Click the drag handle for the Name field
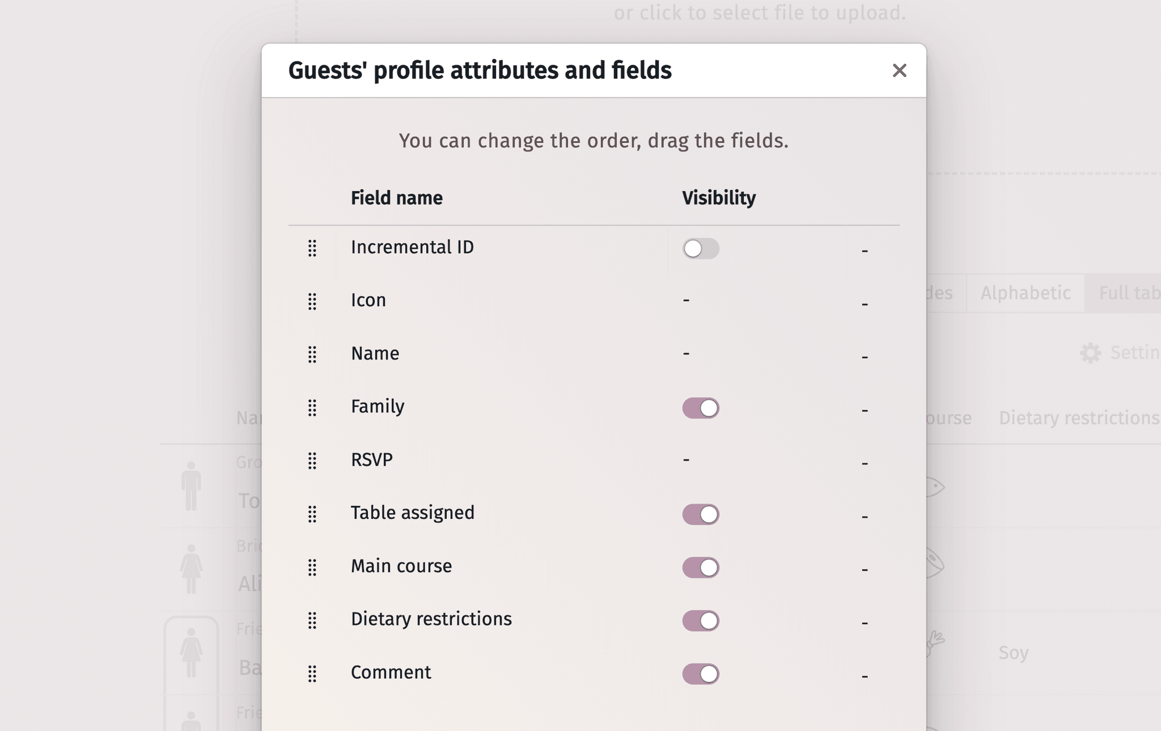This screenshot has height=731, width=1161. 312,355
